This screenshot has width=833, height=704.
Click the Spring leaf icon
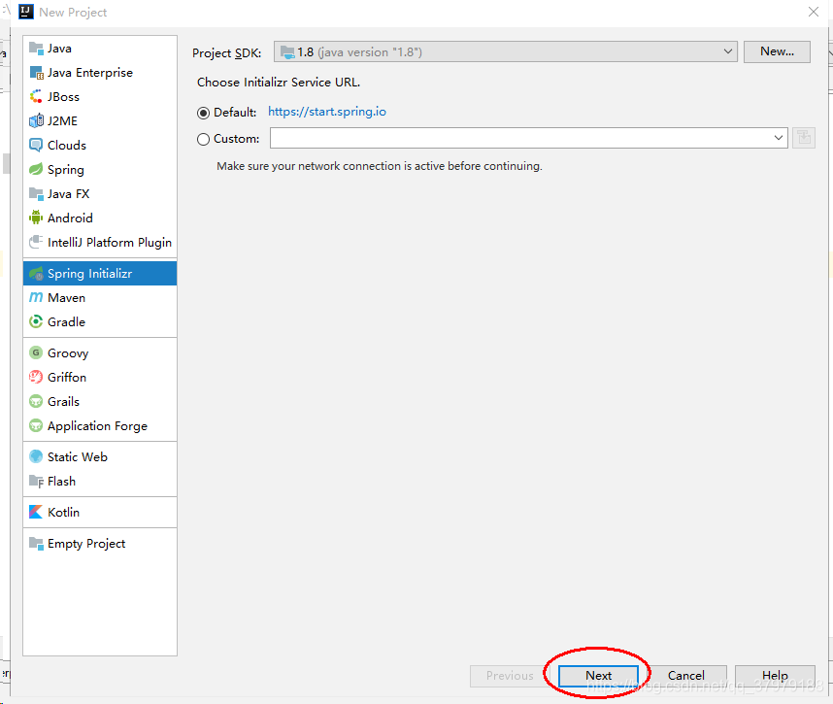point(36,170)
